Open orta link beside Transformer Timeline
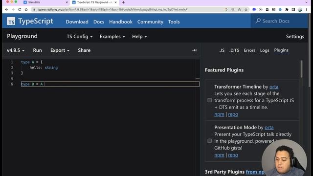 click(x=274, y=87)
